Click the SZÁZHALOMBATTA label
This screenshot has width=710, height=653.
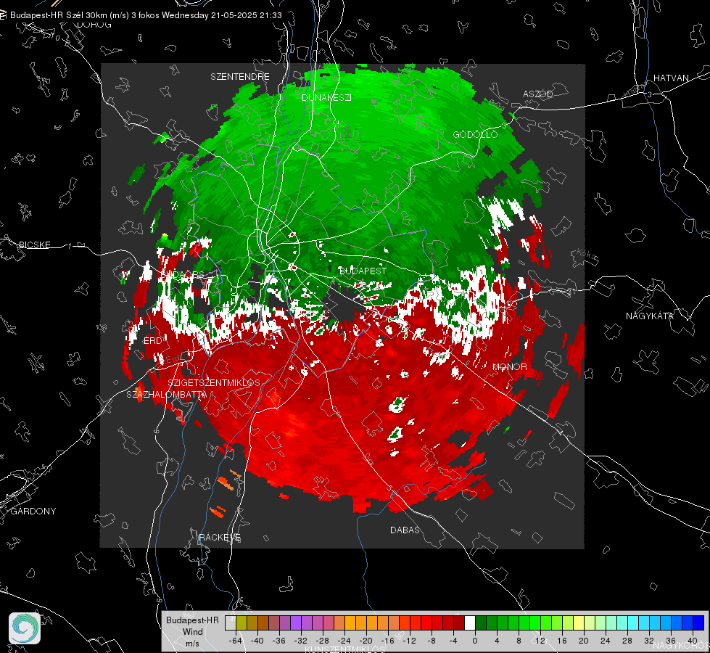(167, 394)
